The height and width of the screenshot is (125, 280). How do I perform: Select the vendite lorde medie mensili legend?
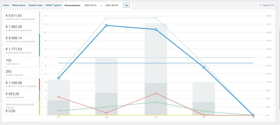(x=22, y=28)
